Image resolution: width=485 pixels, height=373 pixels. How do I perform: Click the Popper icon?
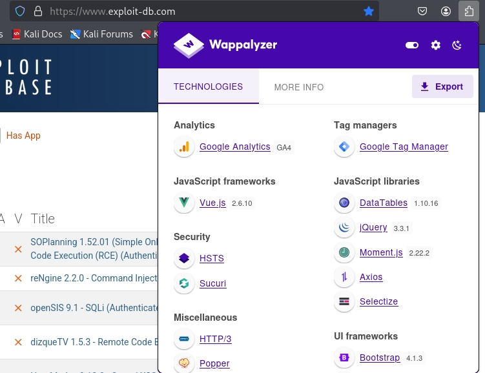[184, 363]
